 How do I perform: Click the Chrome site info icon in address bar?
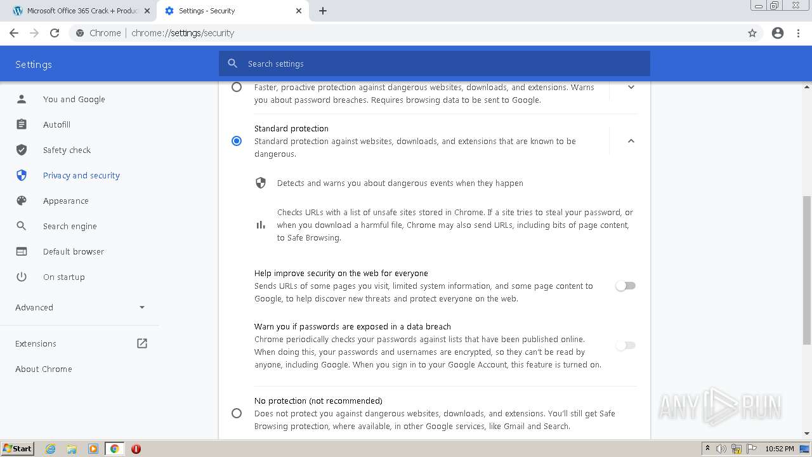coord(80,33)
